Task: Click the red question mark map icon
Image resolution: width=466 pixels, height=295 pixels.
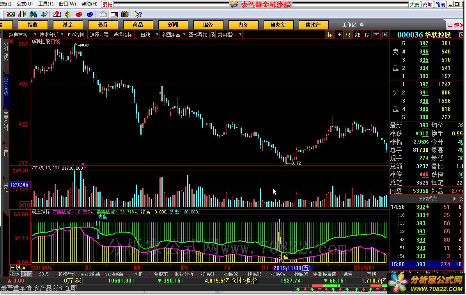Action: coord(57,14)
